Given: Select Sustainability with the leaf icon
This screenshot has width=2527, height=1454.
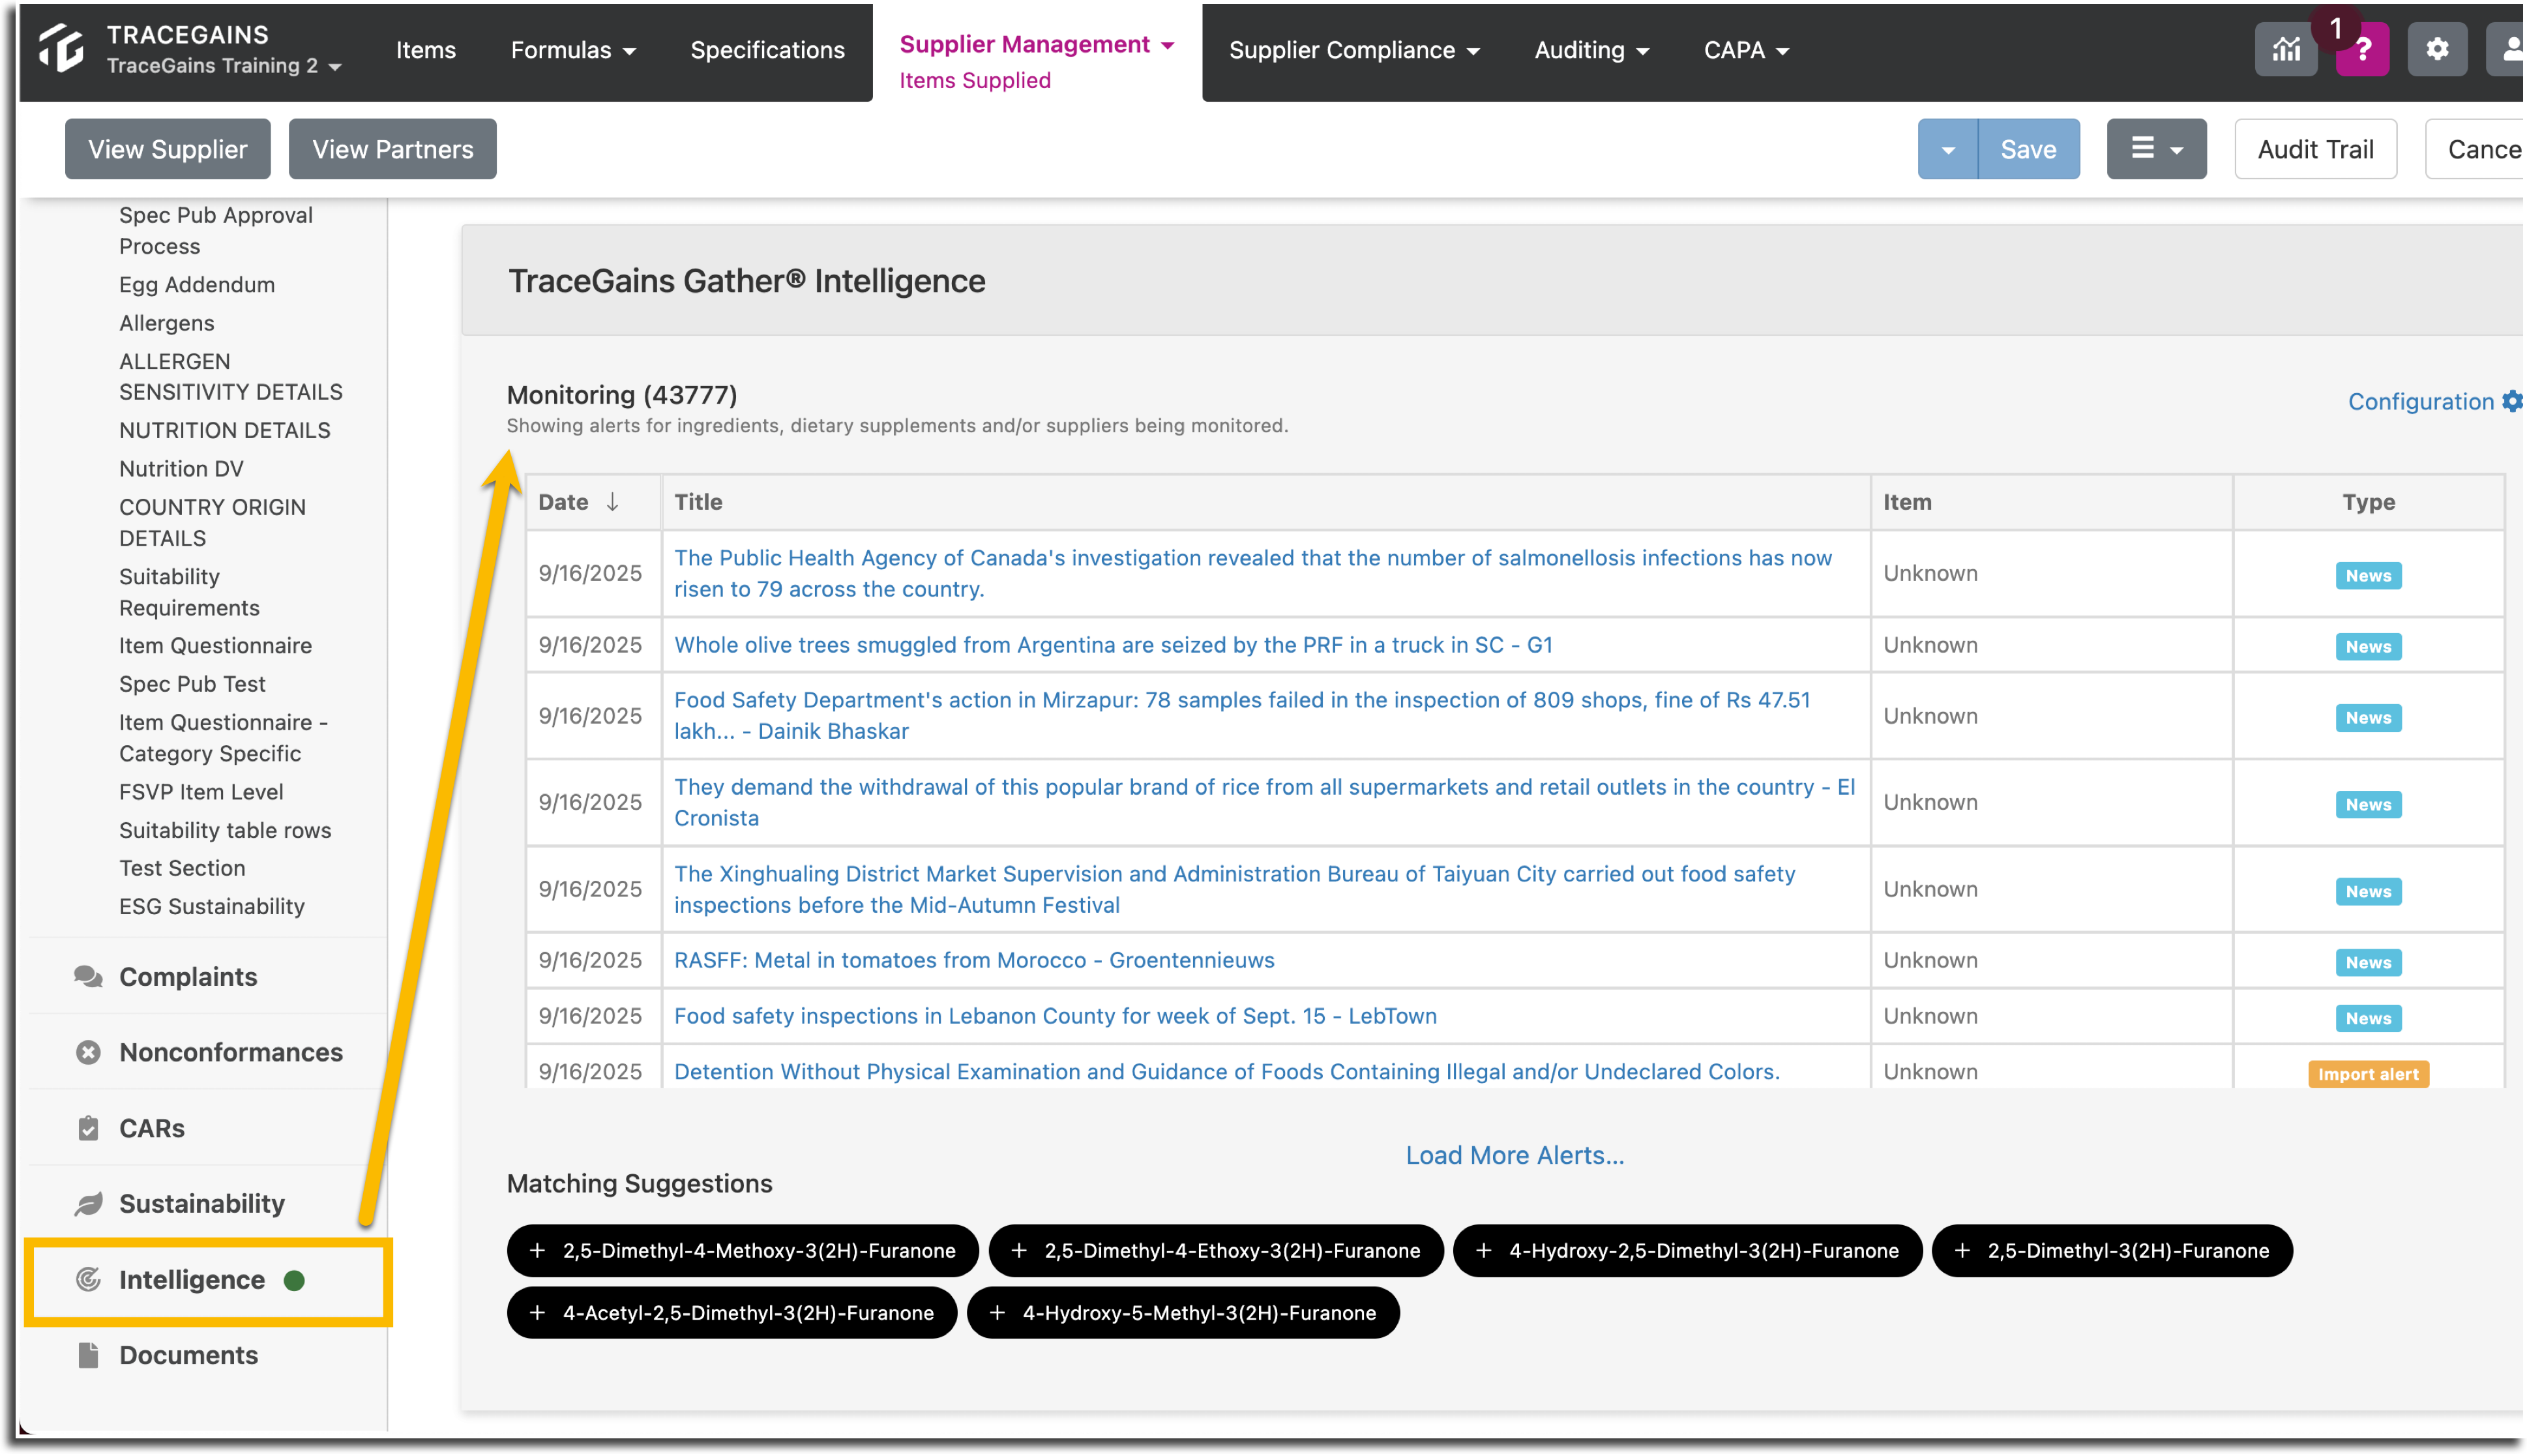Looking at the screenshot, I should click(201, 1204).
